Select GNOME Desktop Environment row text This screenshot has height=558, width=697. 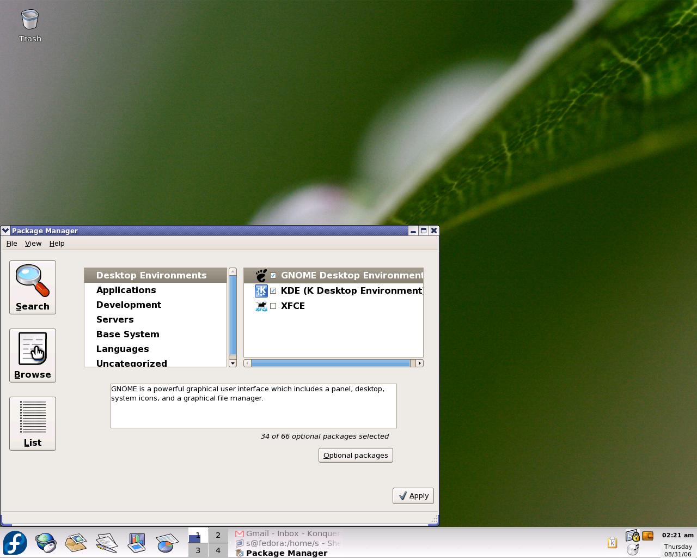(352, 275)
